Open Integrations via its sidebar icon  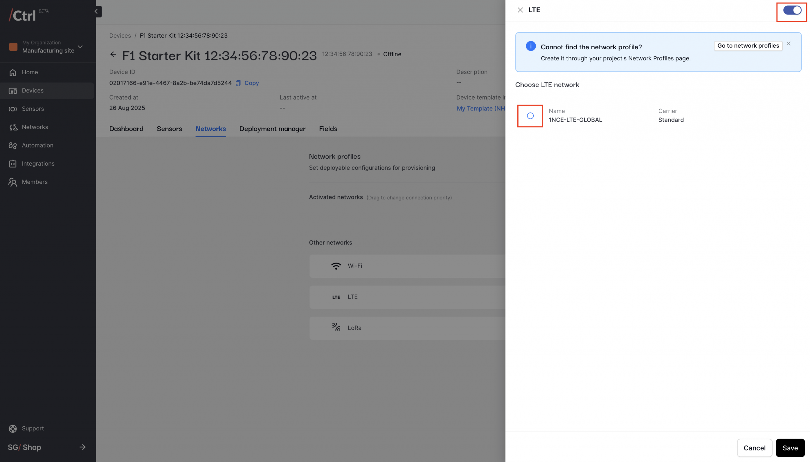coord(13,164)
